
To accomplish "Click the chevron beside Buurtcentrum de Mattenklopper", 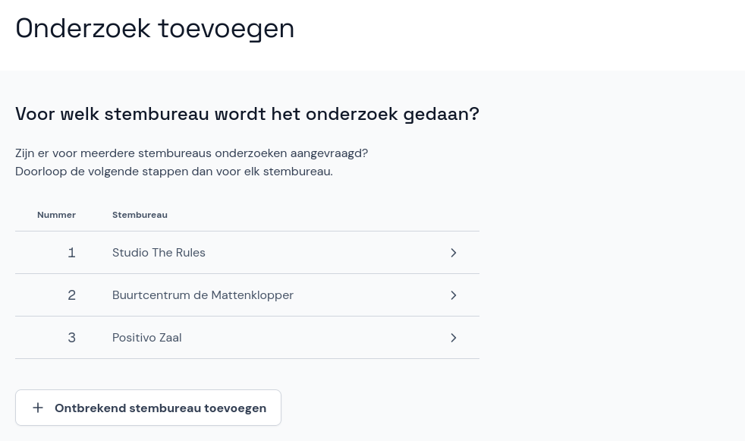I will tap(453, 295).
